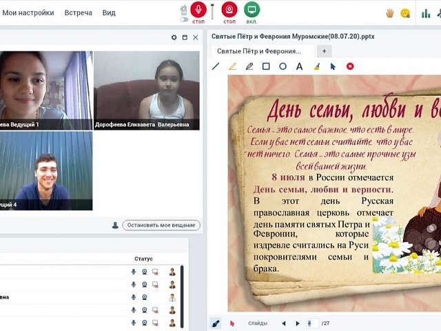The image size is (441, 331).
Task: Click the person icon beside Остановить мое вещание
Action: pyautogui.click(x=115, y=225)
